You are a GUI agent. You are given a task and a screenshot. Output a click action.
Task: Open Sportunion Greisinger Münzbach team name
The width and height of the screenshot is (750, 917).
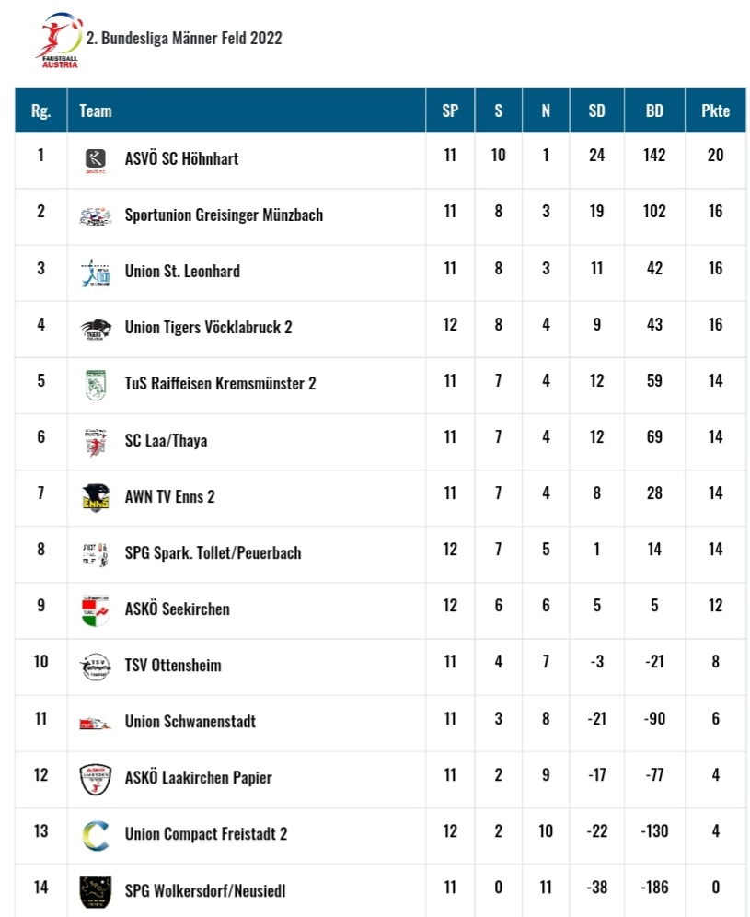224,215
